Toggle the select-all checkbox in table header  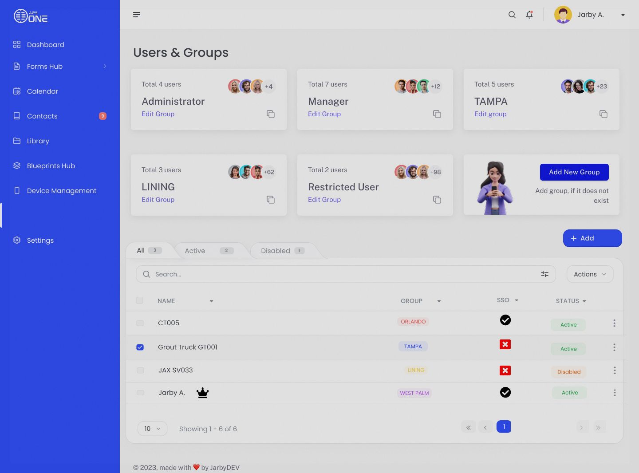(x=139, y=300)
